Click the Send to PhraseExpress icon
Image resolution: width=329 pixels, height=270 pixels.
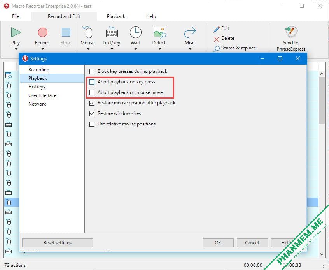coord(291,32)
